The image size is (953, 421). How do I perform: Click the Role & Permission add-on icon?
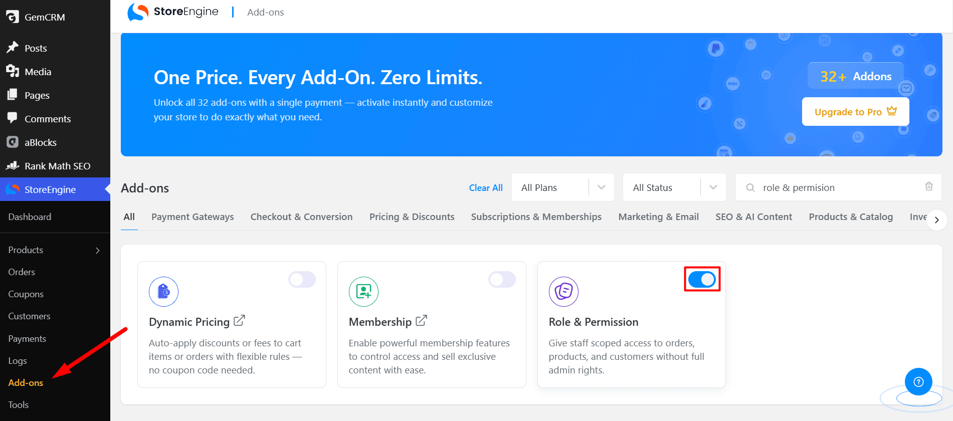point(563,292)
